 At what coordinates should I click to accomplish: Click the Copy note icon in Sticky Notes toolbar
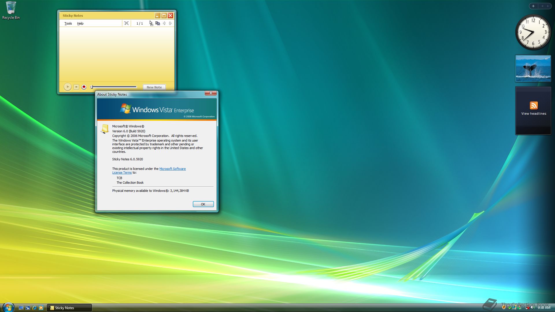point(158,23)
